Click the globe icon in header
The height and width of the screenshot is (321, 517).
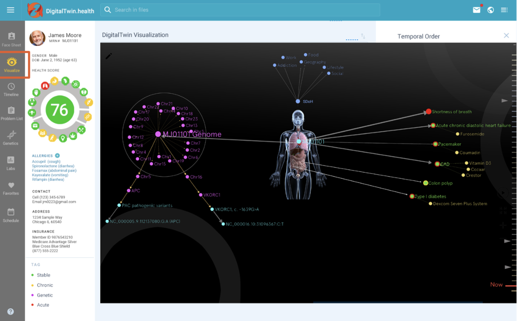491,10
